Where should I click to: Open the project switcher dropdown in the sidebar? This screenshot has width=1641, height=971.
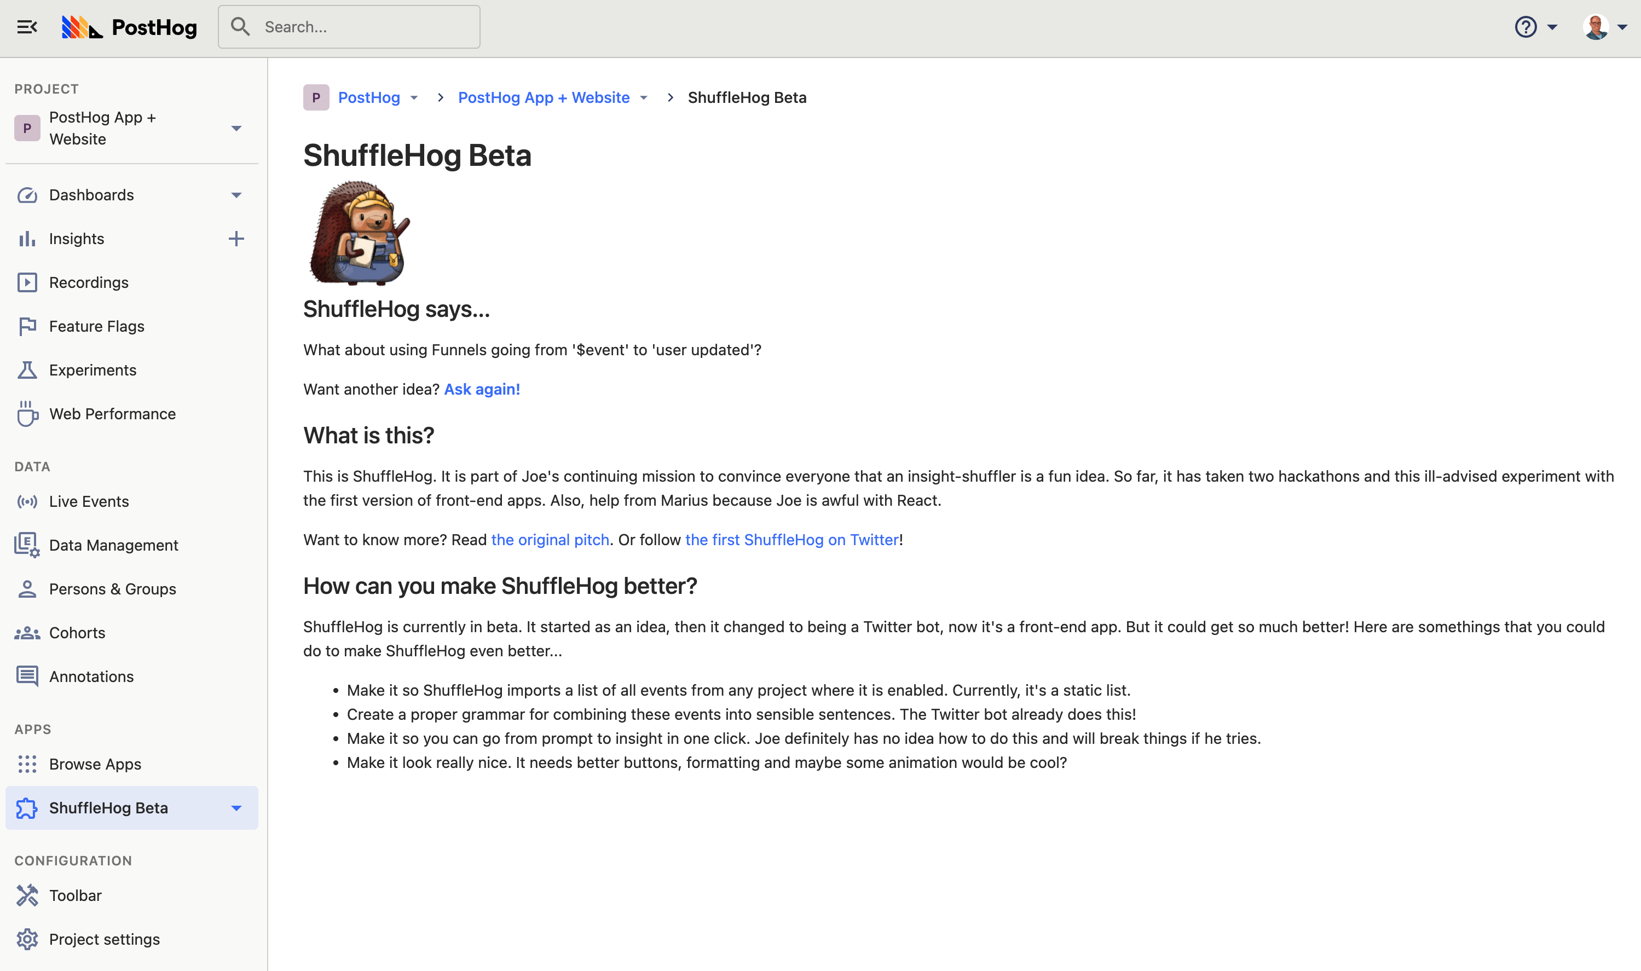[236, 128]
